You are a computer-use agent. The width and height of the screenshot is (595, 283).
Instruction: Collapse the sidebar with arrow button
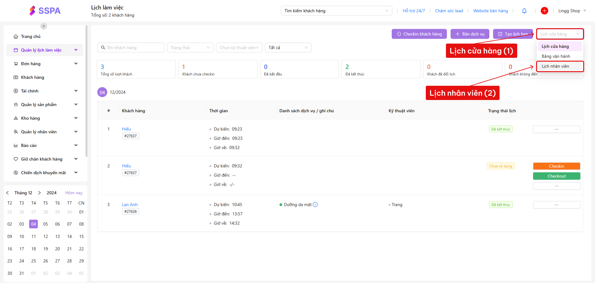pyautogui.click(x=44, y=26)
